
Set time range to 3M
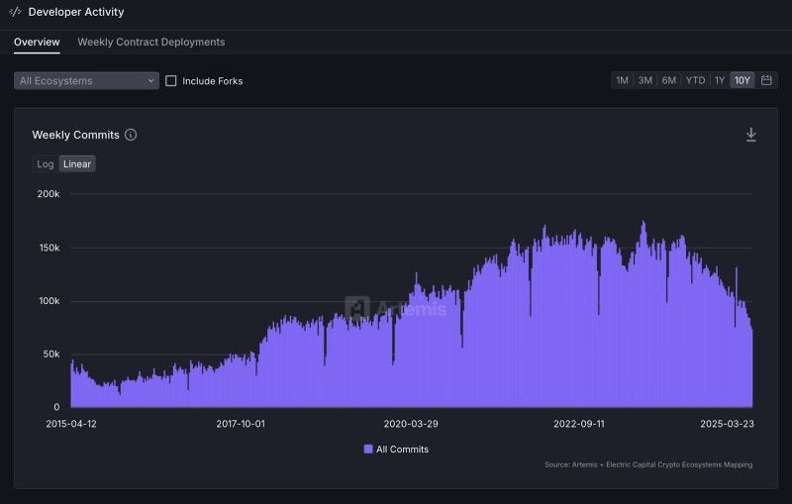click(645, 80)
